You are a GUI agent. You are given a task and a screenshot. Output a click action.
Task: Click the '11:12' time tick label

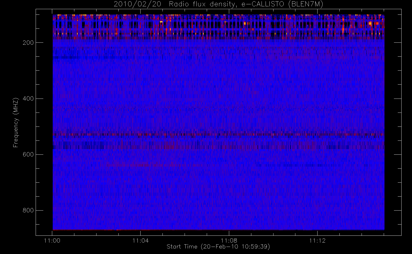click(x=317, y=241)
